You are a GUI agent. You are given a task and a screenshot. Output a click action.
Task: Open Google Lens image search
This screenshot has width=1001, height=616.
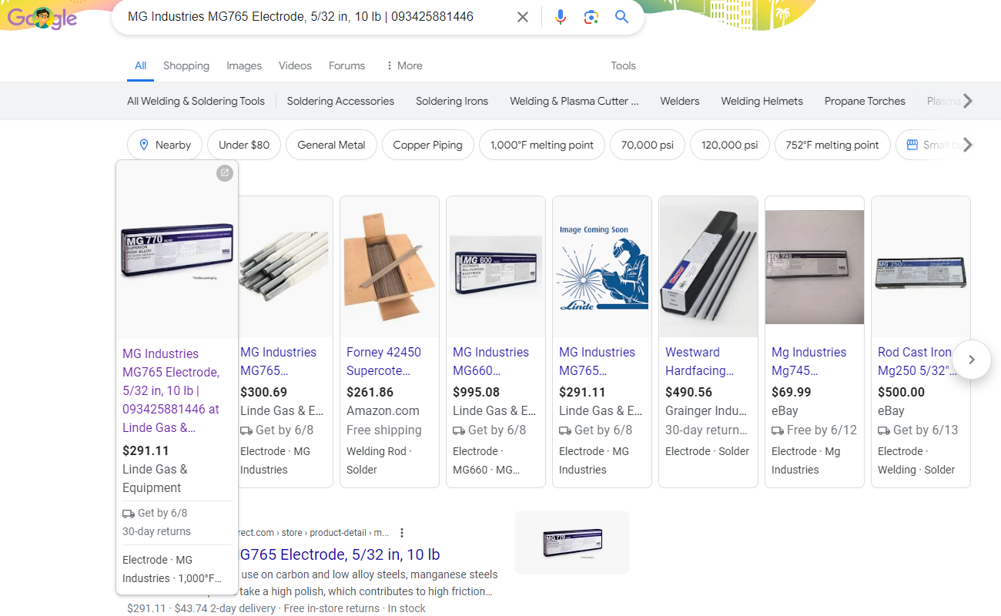click(591, 17)
